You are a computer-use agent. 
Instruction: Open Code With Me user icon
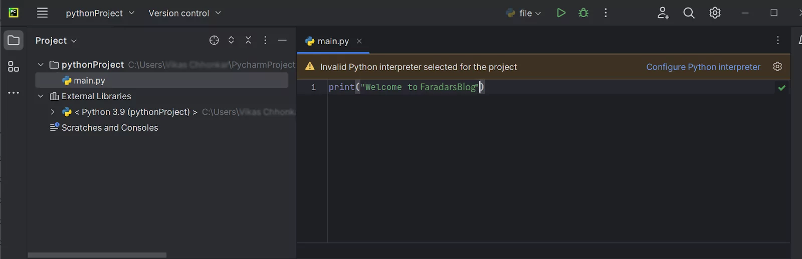pyautogui.click(x=663, y=13)
